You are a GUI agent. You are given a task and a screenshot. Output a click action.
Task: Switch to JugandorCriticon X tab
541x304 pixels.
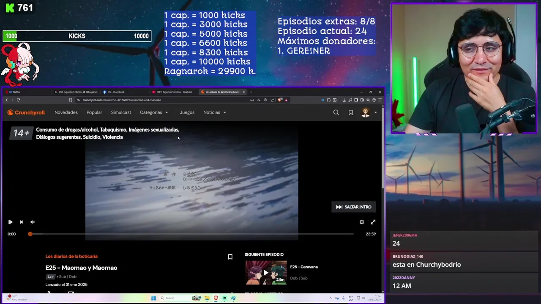[76, 92]
